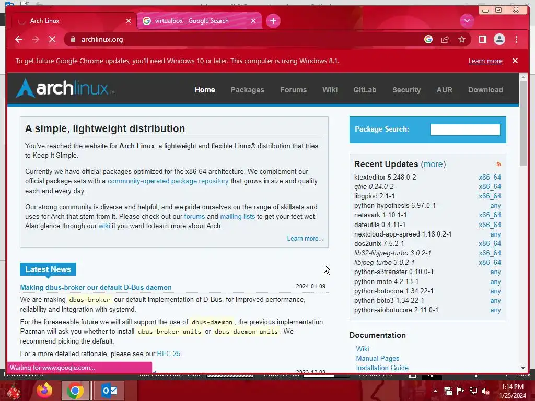Click the taskbar clock showing 1:14 PM

click(512, 391)
